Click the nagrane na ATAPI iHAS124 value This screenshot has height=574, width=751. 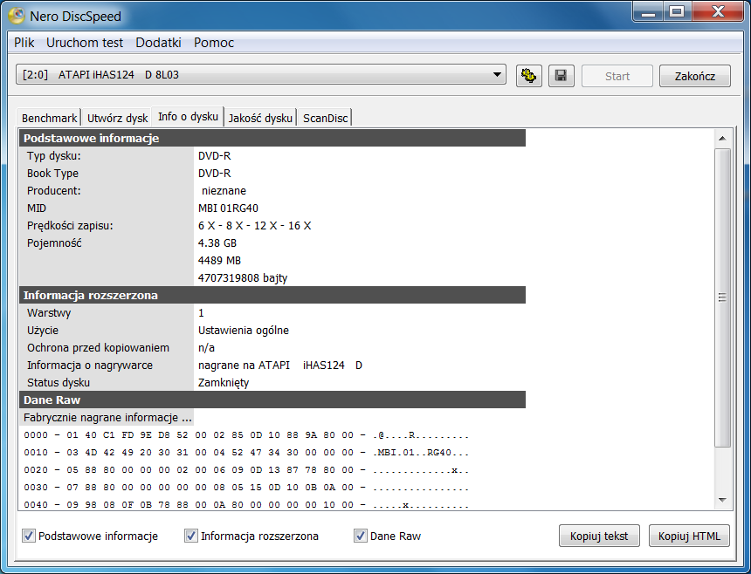(x=280, y=365)
